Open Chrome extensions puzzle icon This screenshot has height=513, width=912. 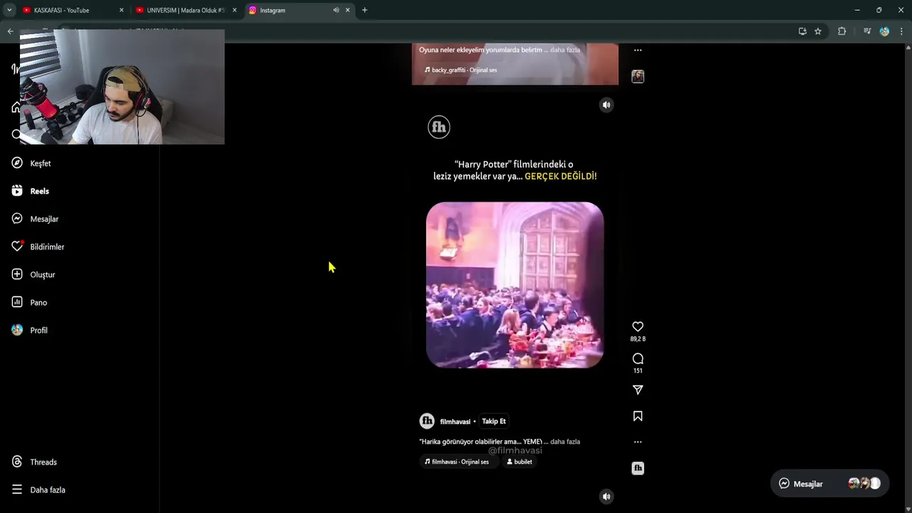(x=842, y=31)
